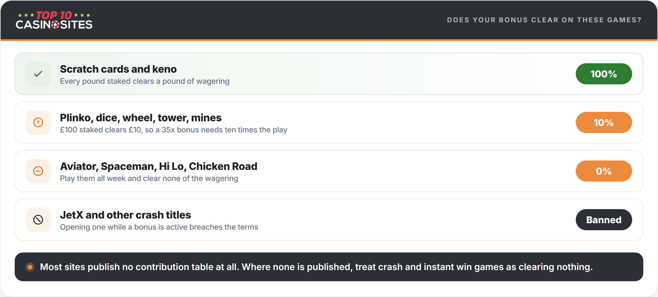
Task: Open the Scratch cards and keno heading
Action: (x=118, y=69)
